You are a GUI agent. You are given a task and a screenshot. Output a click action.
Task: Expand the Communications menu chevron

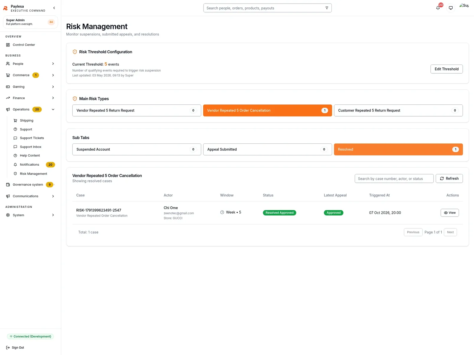point(53,196)
